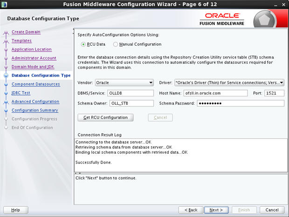This screenshot has width=289, height=217.
Task: Open the Component Datasources step link
Action: tap(36, 84)
